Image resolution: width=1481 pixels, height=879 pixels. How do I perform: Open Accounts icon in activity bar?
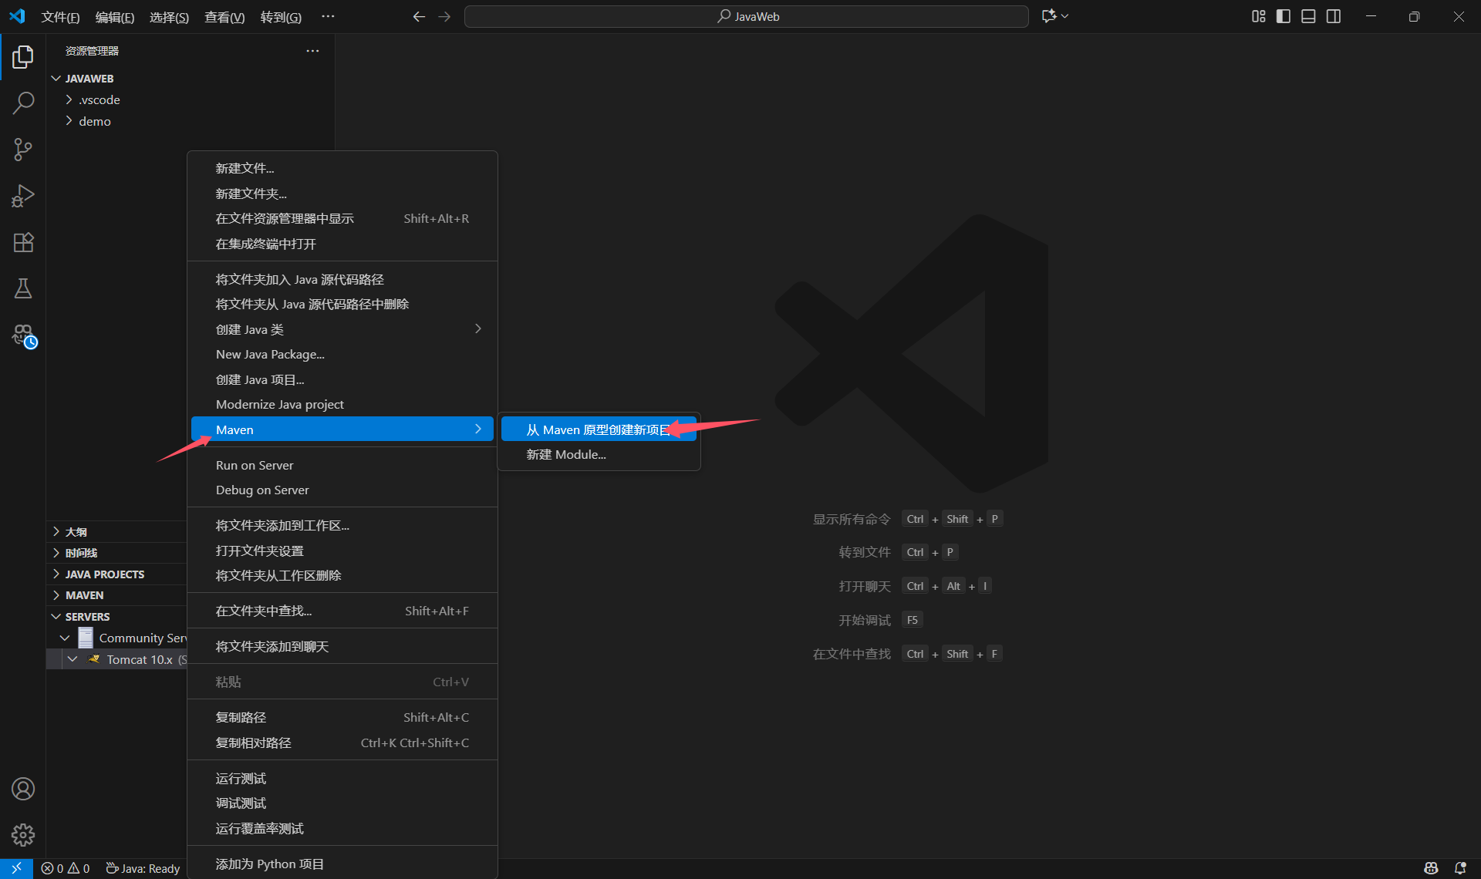point(23,789)
